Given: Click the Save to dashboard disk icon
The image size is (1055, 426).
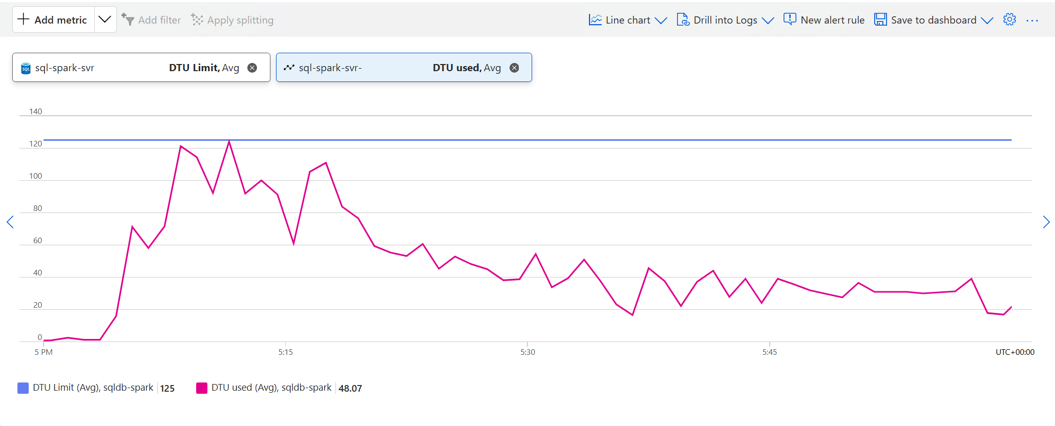Looking at the screenshot, I should coord(880,19).
